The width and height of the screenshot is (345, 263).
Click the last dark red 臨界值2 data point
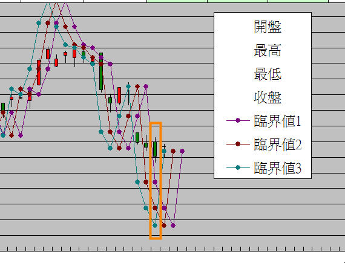[173, 151]
